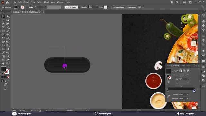Viewport: 206px width, 116px height.
Task: Click Preferences button
Action: 132,7
